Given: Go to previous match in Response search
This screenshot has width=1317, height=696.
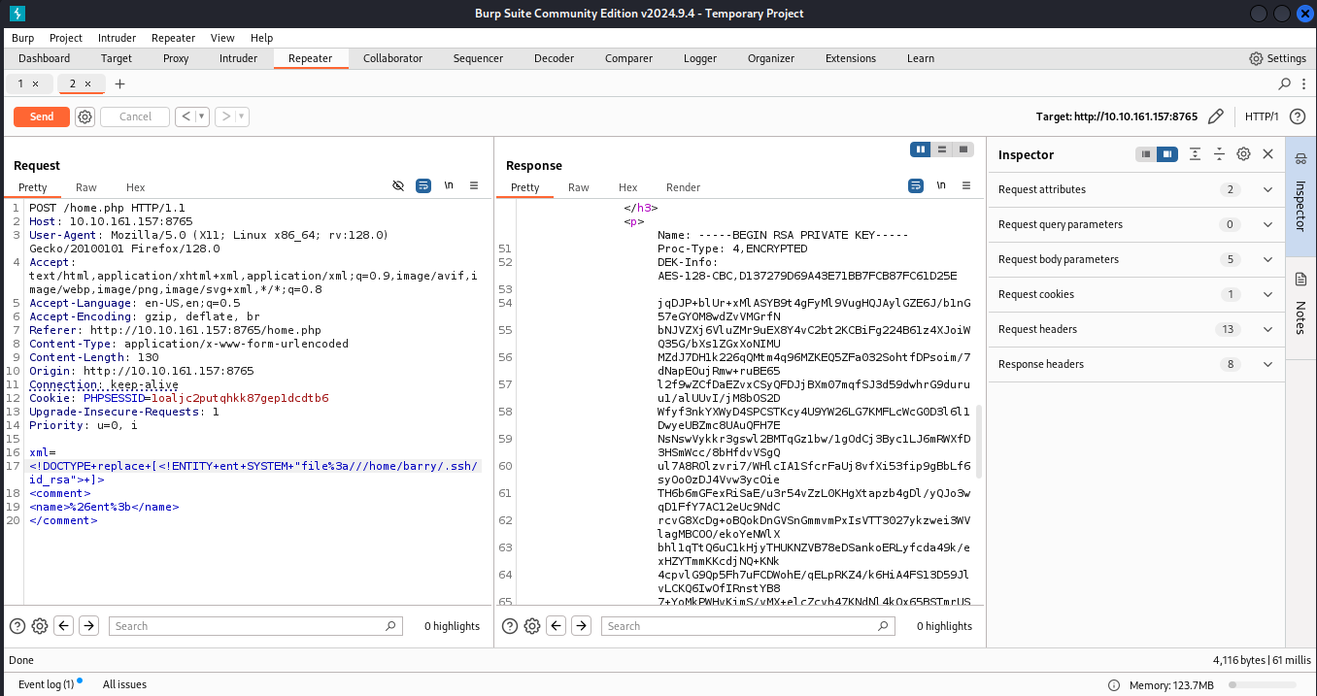Looking at the screenshot, I should coord(557,626).
